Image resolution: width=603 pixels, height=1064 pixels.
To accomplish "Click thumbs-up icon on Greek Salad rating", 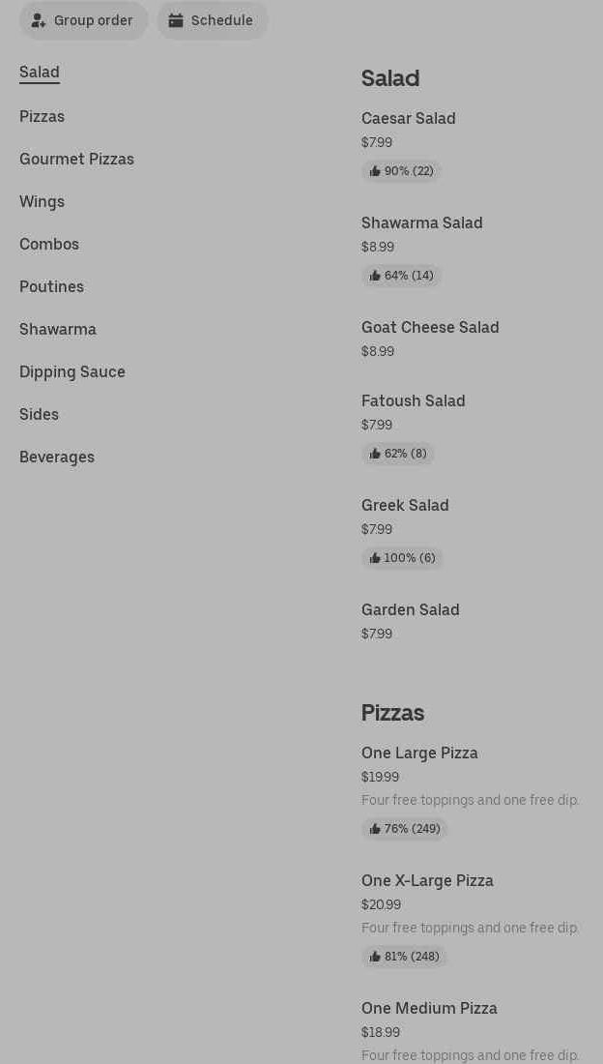I will point(375,558).
